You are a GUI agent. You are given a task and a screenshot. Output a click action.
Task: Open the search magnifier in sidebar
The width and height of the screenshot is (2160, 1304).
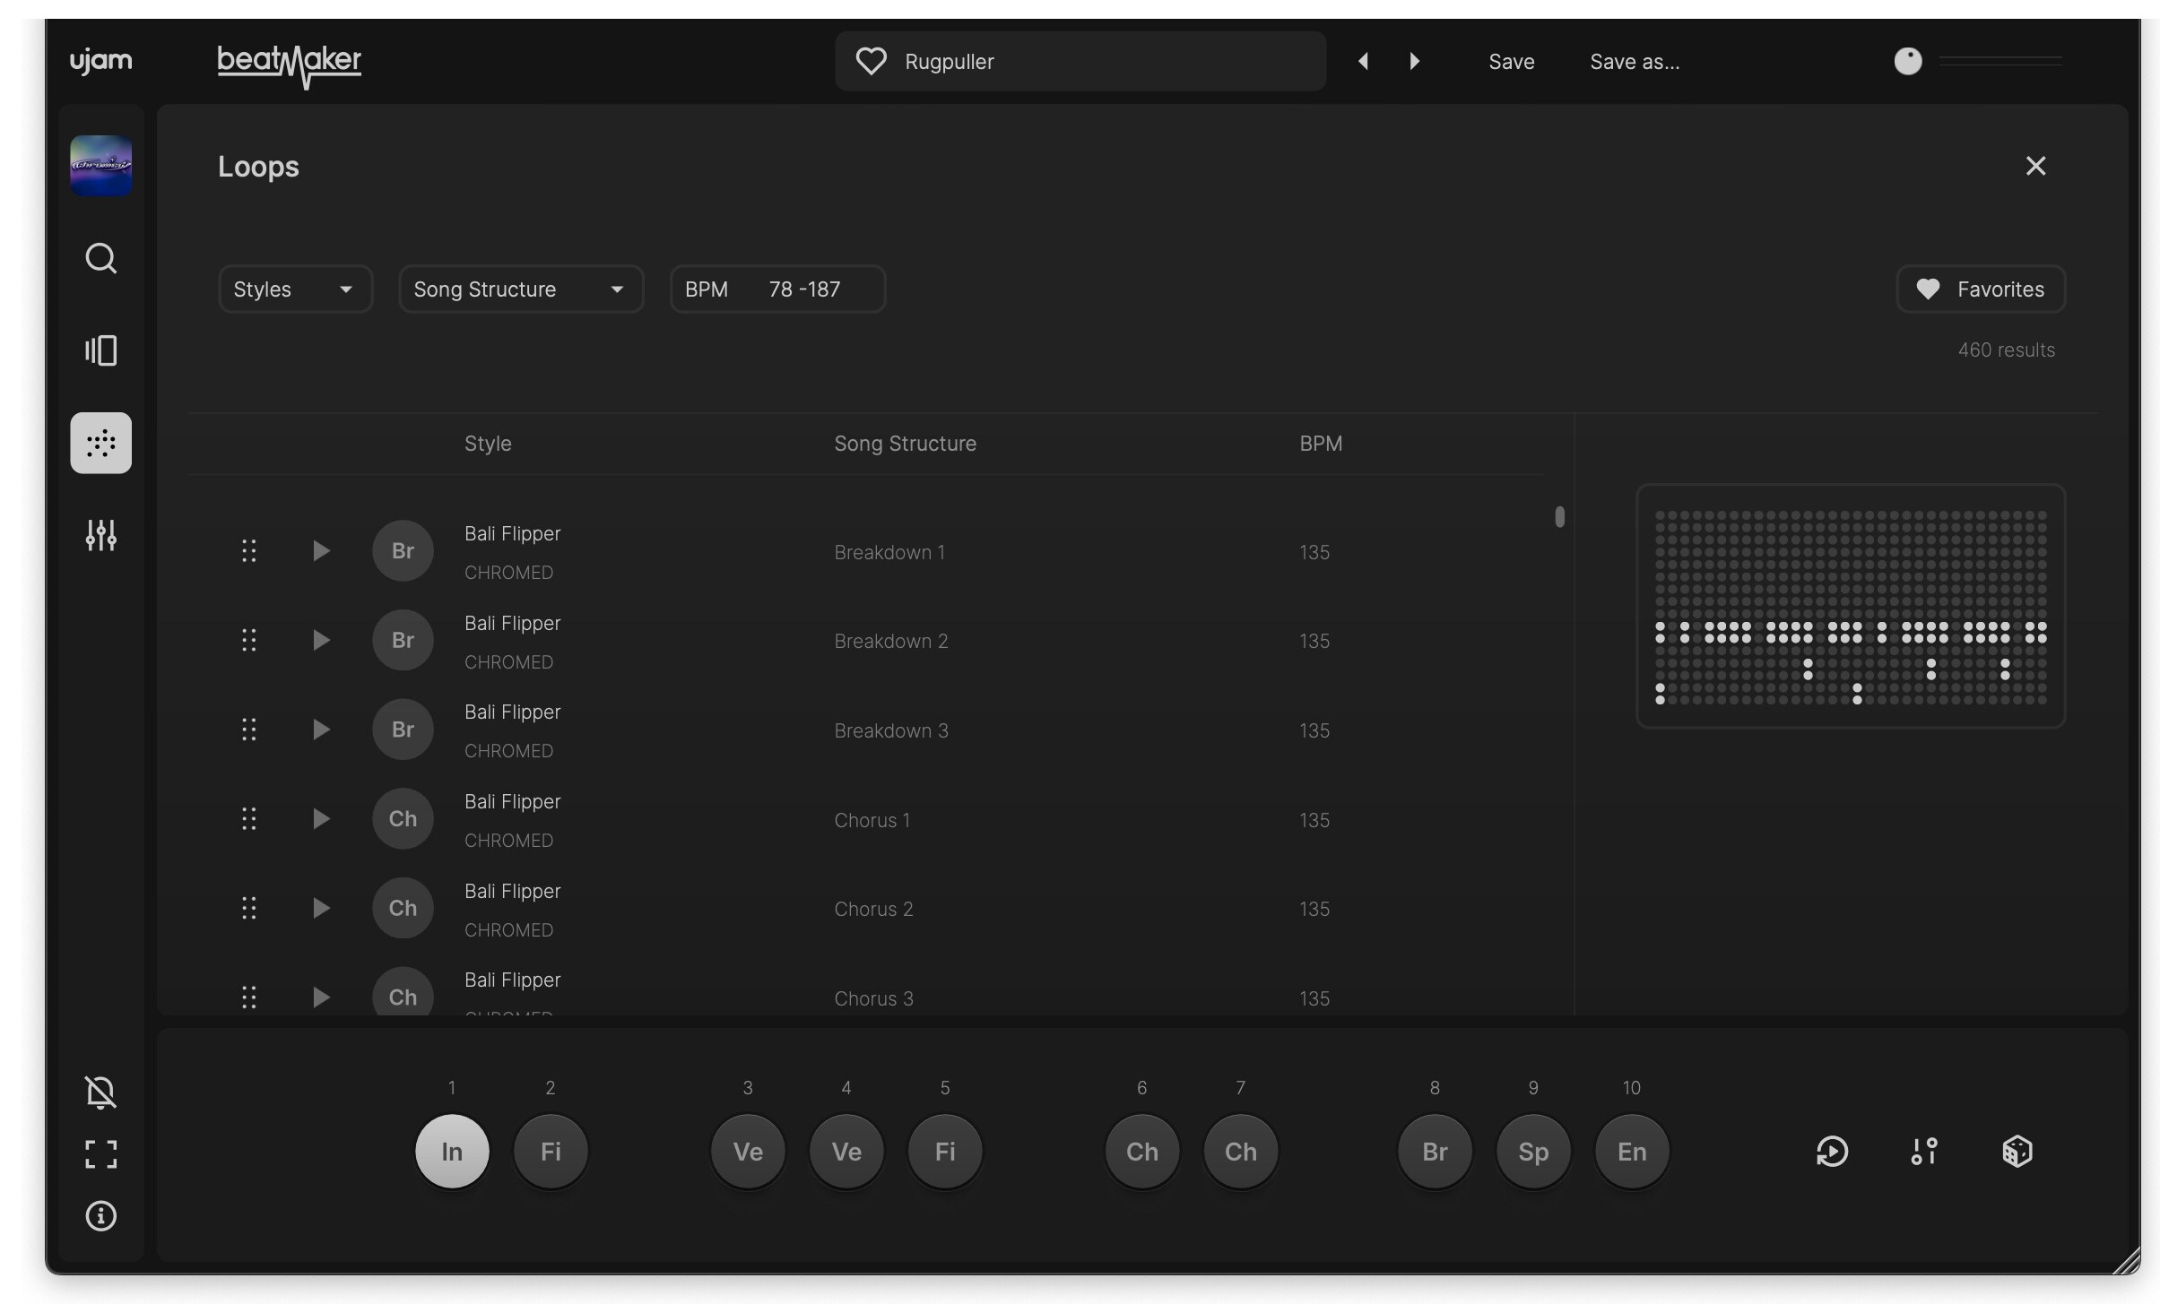point(100,259)
